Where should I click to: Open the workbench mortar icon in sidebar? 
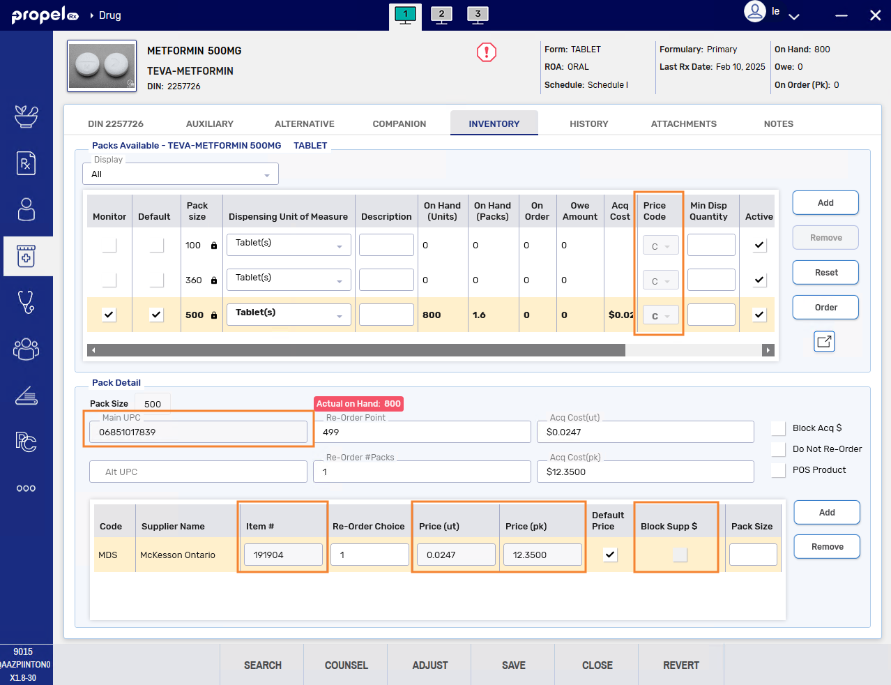click(26, 116)
